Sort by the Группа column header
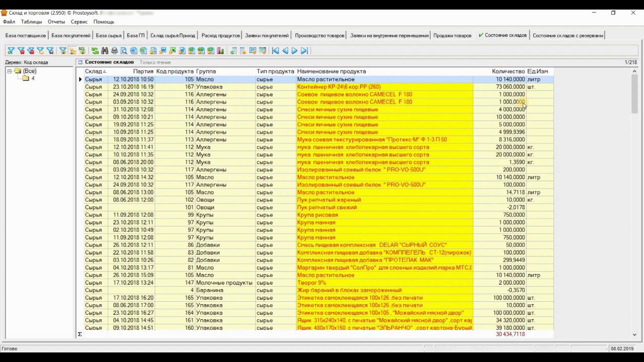Image resolution: width=644 pixels, height=362 pixels. click(x=225, y=71)
